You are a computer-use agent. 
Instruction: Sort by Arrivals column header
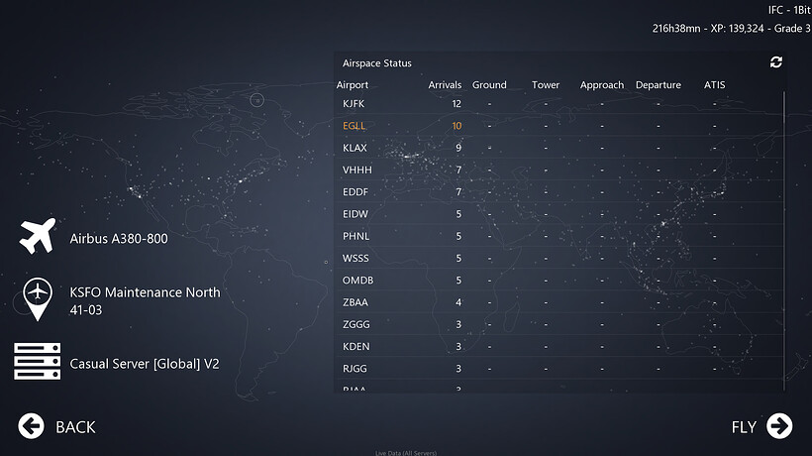point(445,85)
